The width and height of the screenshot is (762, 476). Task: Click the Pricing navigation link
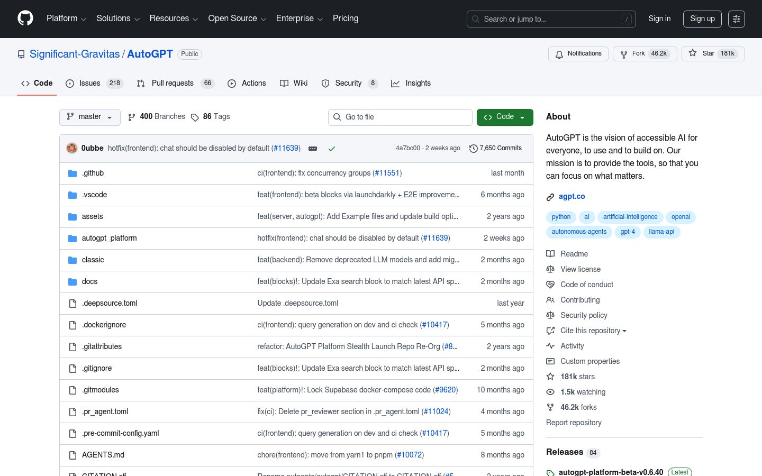[346, 19]
